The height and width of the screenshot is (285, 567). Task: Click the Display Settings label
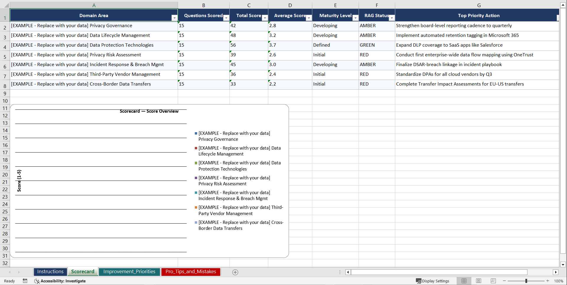(436, 281)
